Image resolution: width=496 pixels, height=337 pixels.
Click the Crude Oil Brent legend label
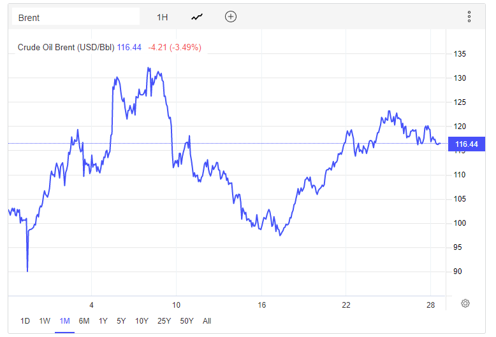tap(66, 47)
